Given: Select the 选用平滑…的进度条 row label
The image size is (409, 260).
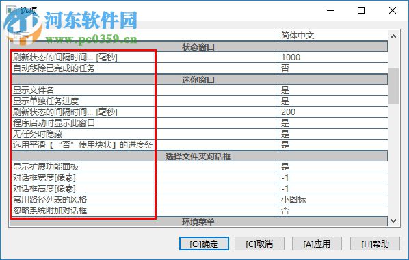Looking at the screenshot, I should (83, 145).
